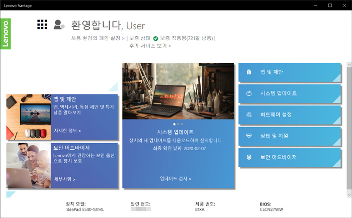Click the 앱 및 제안 card title
This screenshot has height=218, width=352.
click(x=65, y=99)
